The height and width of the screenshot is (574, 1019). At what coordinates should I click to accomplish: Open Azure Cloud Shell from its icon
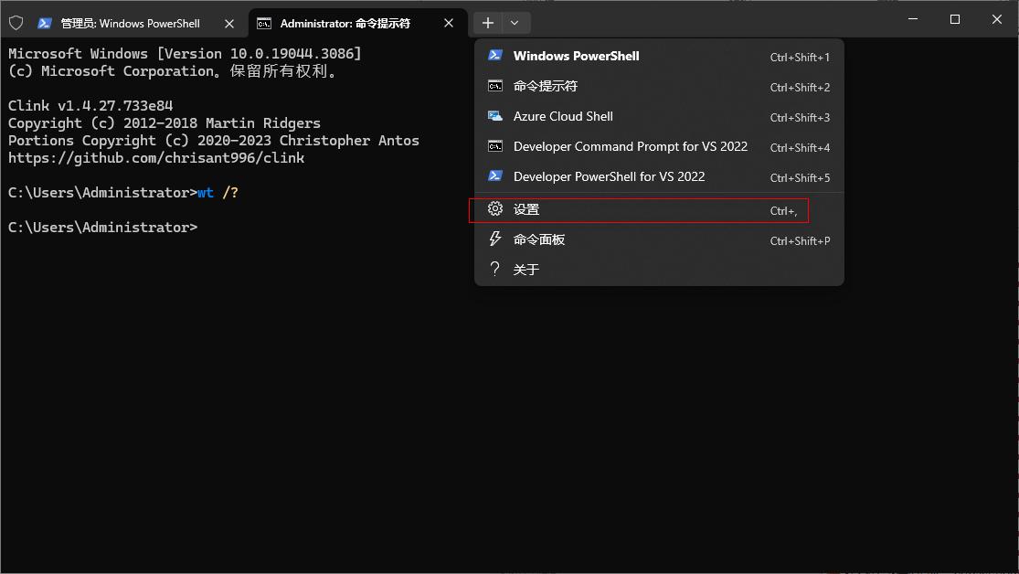tap(495, 116)
